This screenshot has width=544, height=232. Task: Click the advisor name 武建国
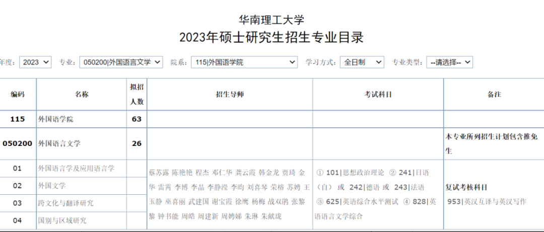click(198, 202)
